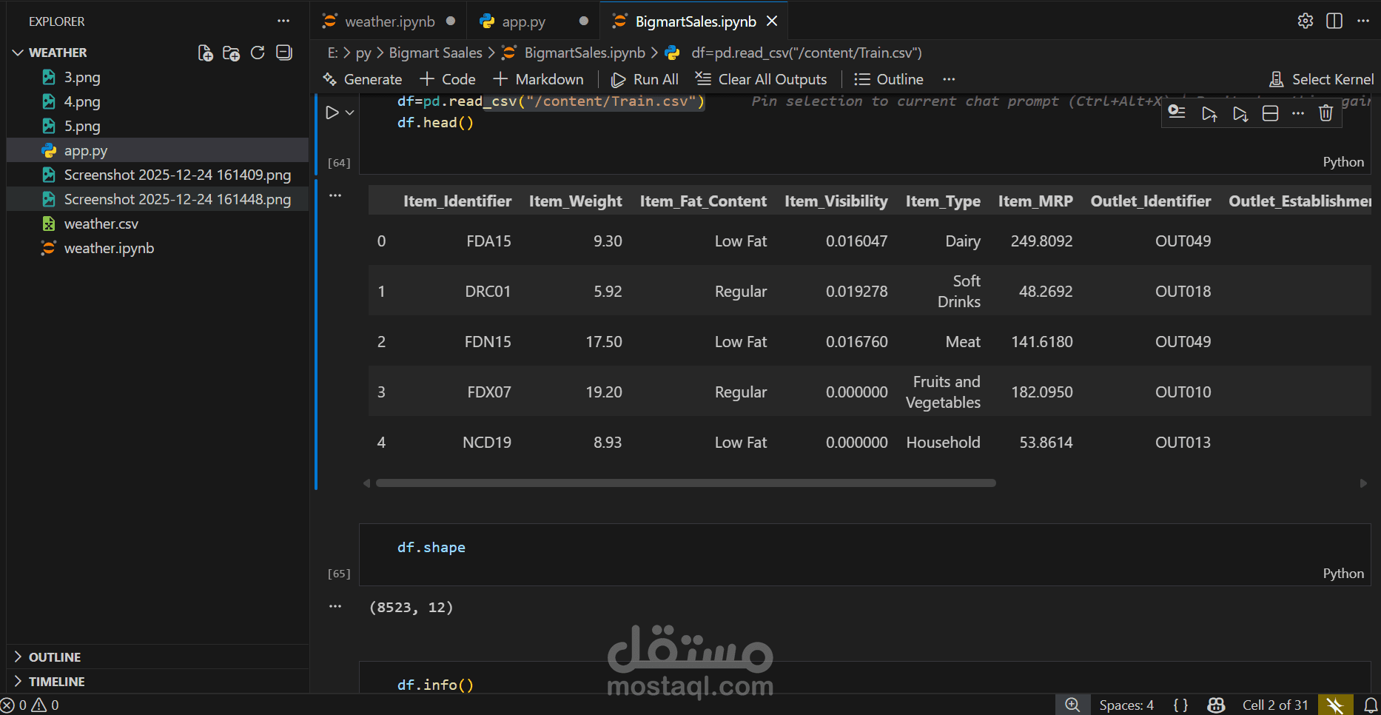Image resolution: width=1381 pixels, height=715 pixels.
Task: Open the notebook Outline
Action: pos(889,79)
